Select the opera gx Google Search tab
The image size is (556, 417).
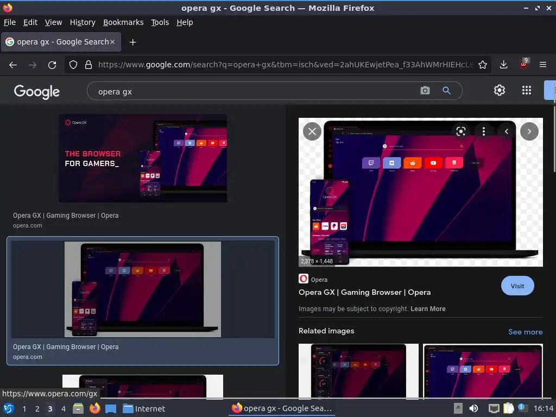(x=61, y=42)
